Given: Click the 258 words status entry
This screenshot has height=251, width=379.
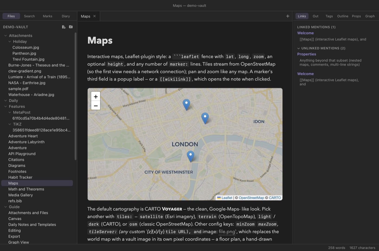Looking at the screenshot, I should click(336, 248).
